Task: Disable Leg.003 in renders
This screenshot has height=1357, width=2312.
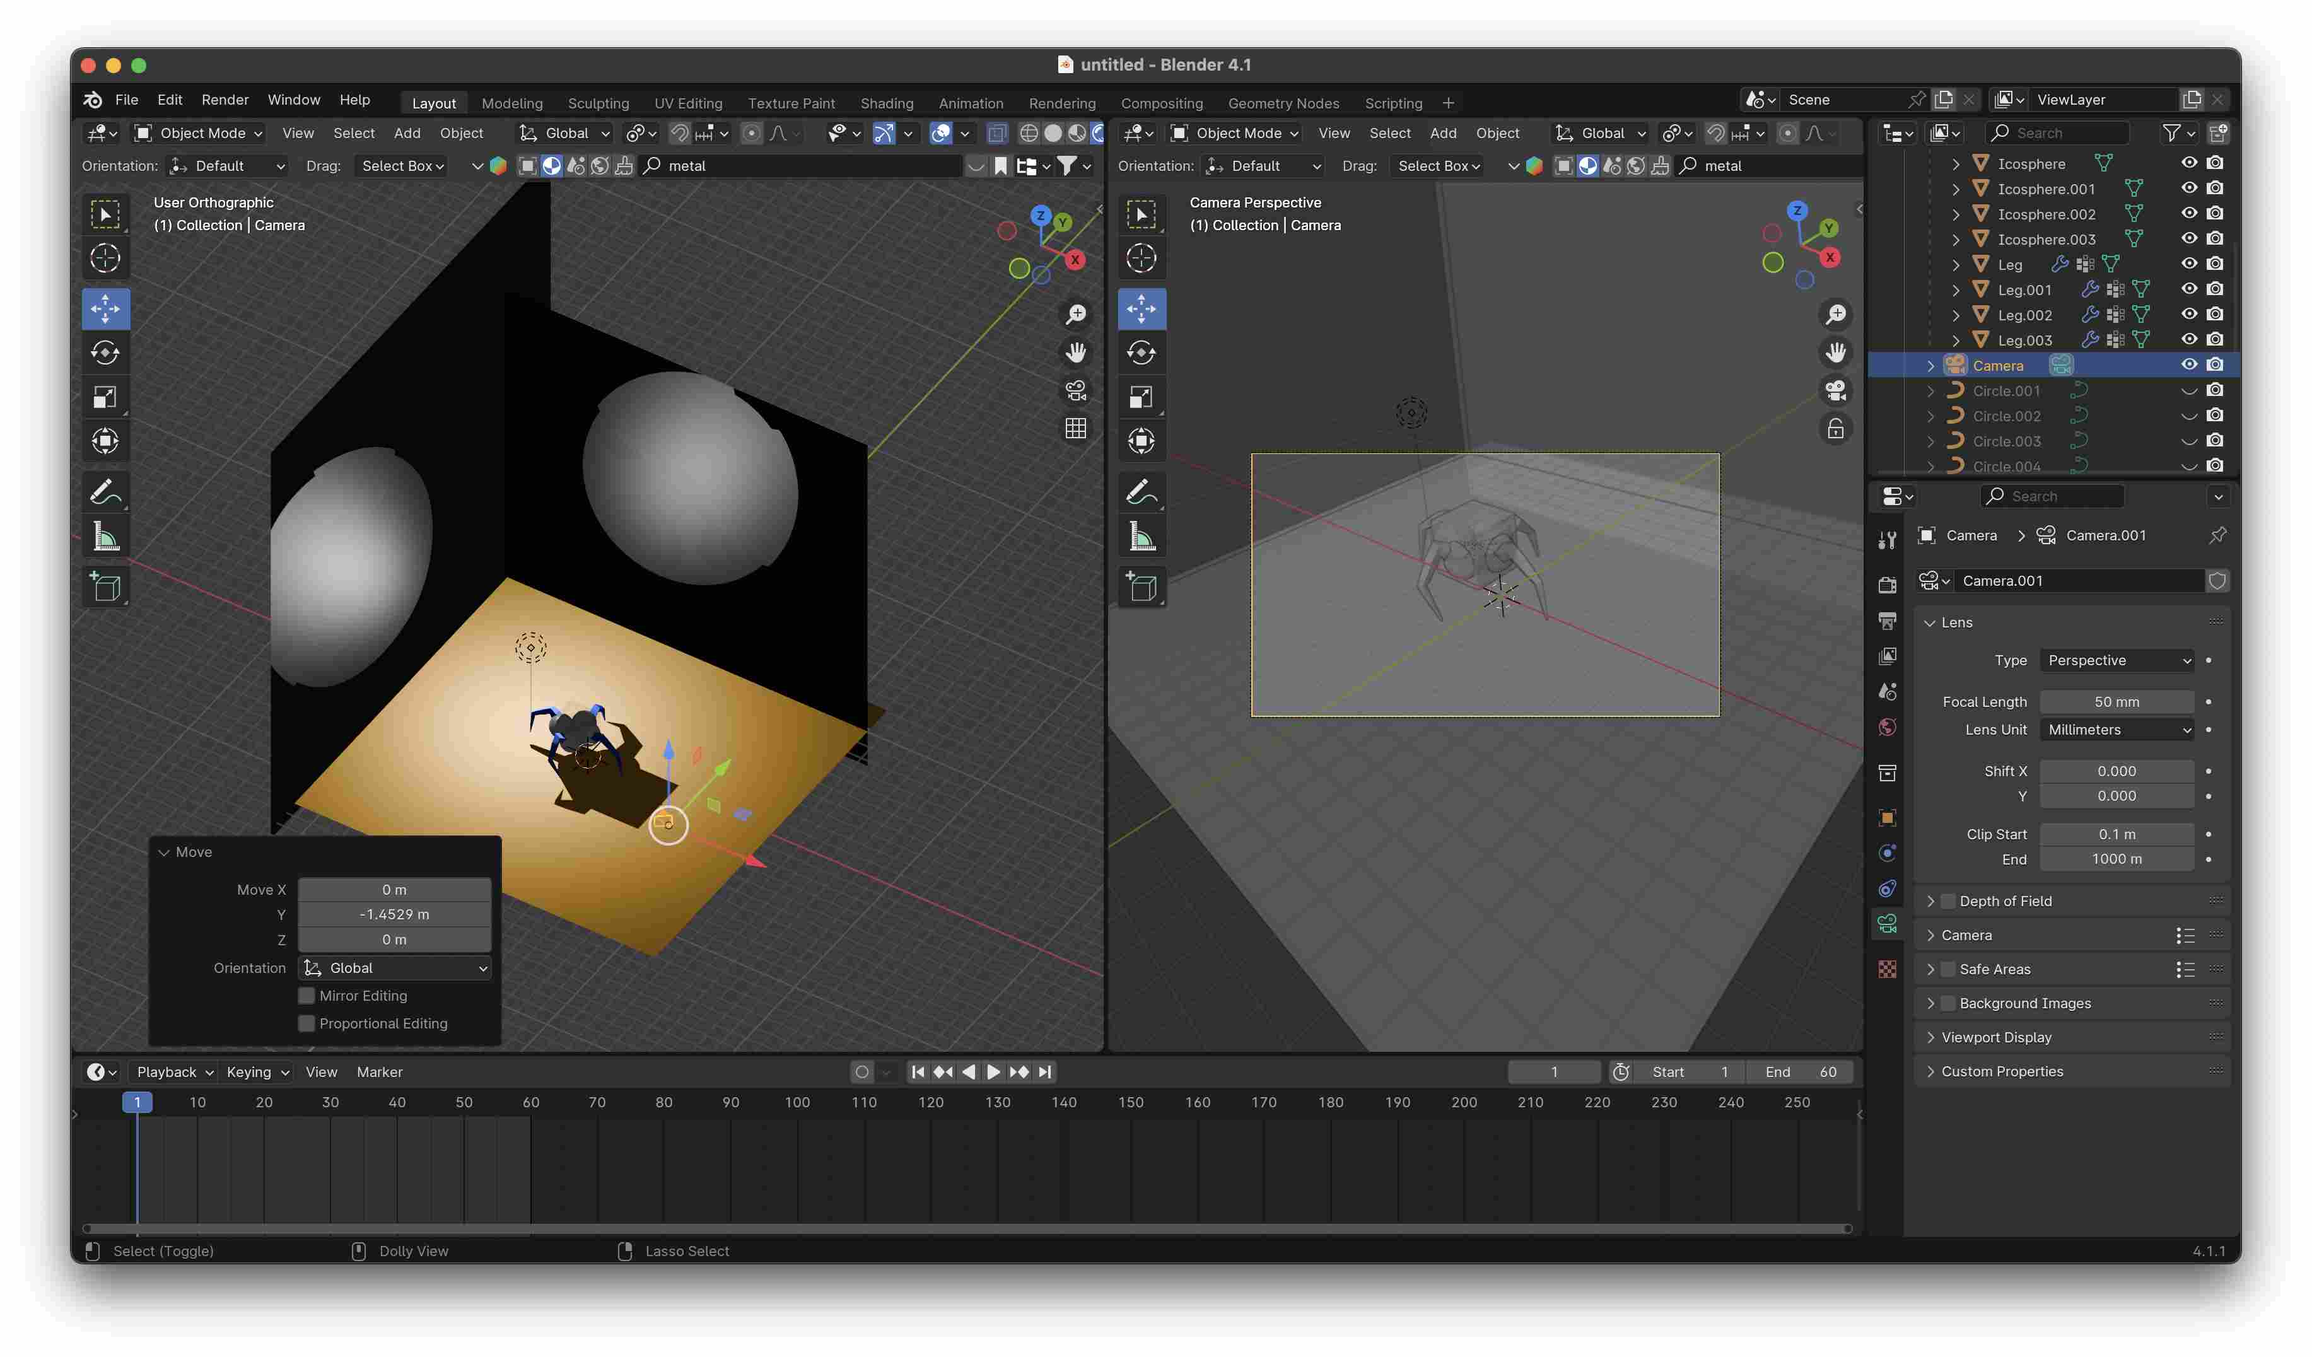Action: pyautogui.click(x=2215, y=341)
